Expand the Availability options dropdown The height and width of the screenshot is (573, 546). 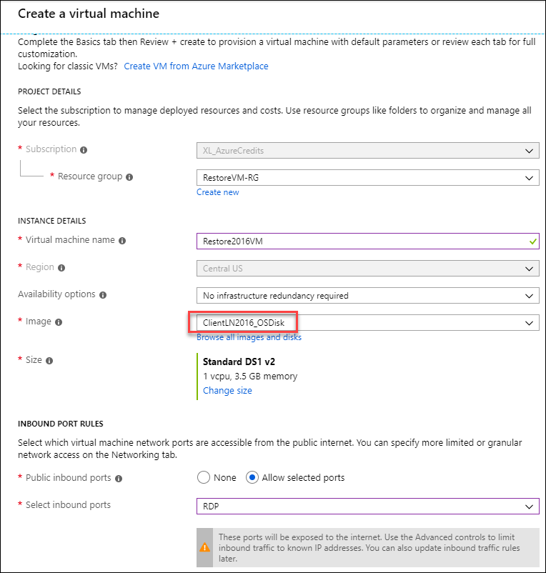click(x=367, y=296)
